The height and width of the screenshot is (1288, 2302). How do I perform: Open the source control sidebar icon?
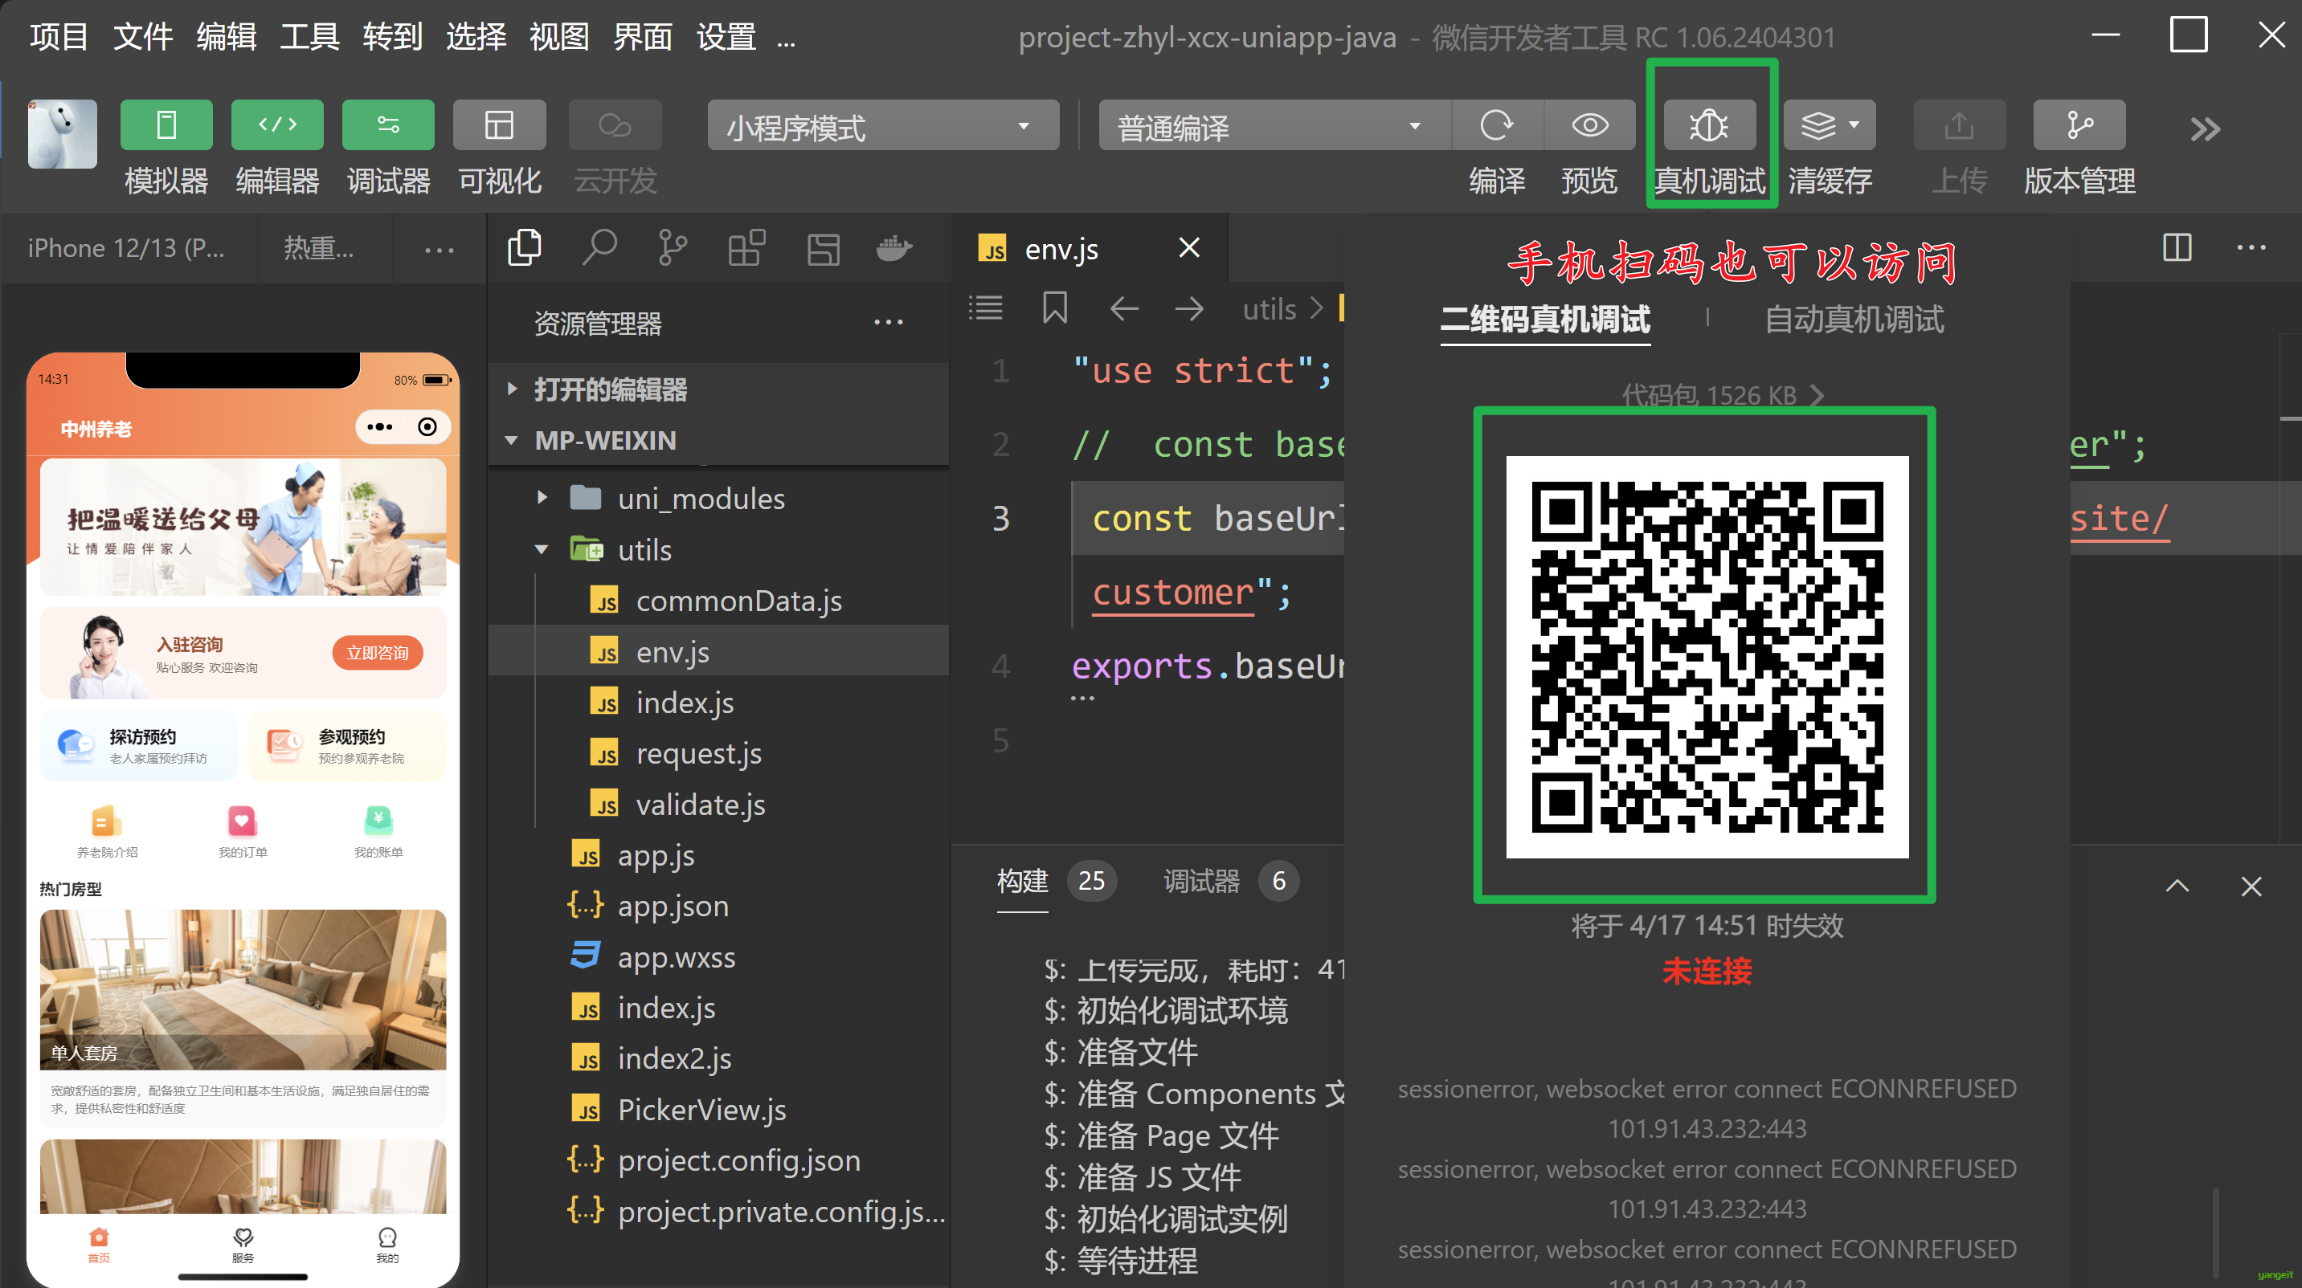pos(672,248)
